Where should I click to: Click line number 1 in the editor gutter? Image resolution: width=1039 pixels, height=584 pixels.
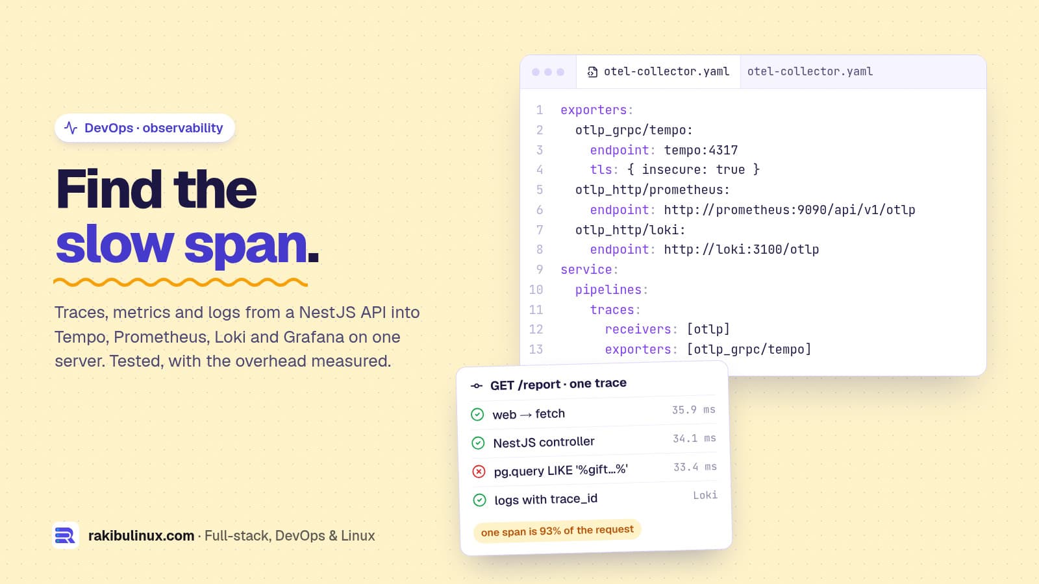(540, 110)
